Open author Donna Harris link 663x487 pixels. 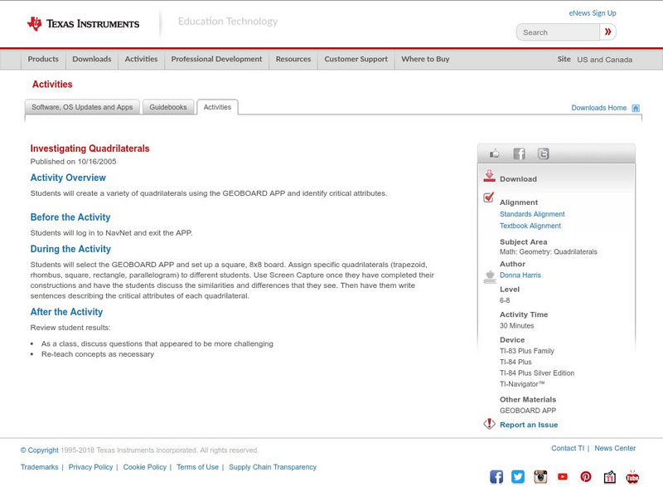click(x=520, y=275)
